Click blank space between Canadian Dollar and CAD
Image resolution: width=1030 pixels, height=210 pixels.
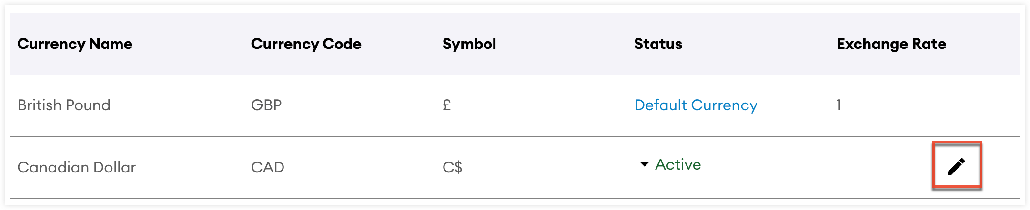(193, 167)
